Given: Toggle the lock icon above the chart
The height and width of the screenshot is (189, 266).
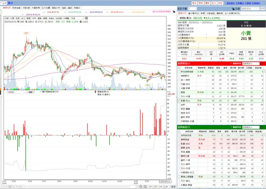Looking at the screenshot, I should pyautogui.click(x=174, y=11).
